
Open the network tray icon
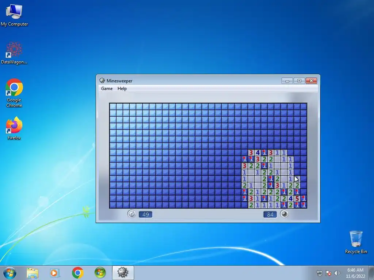coord(319,273)
